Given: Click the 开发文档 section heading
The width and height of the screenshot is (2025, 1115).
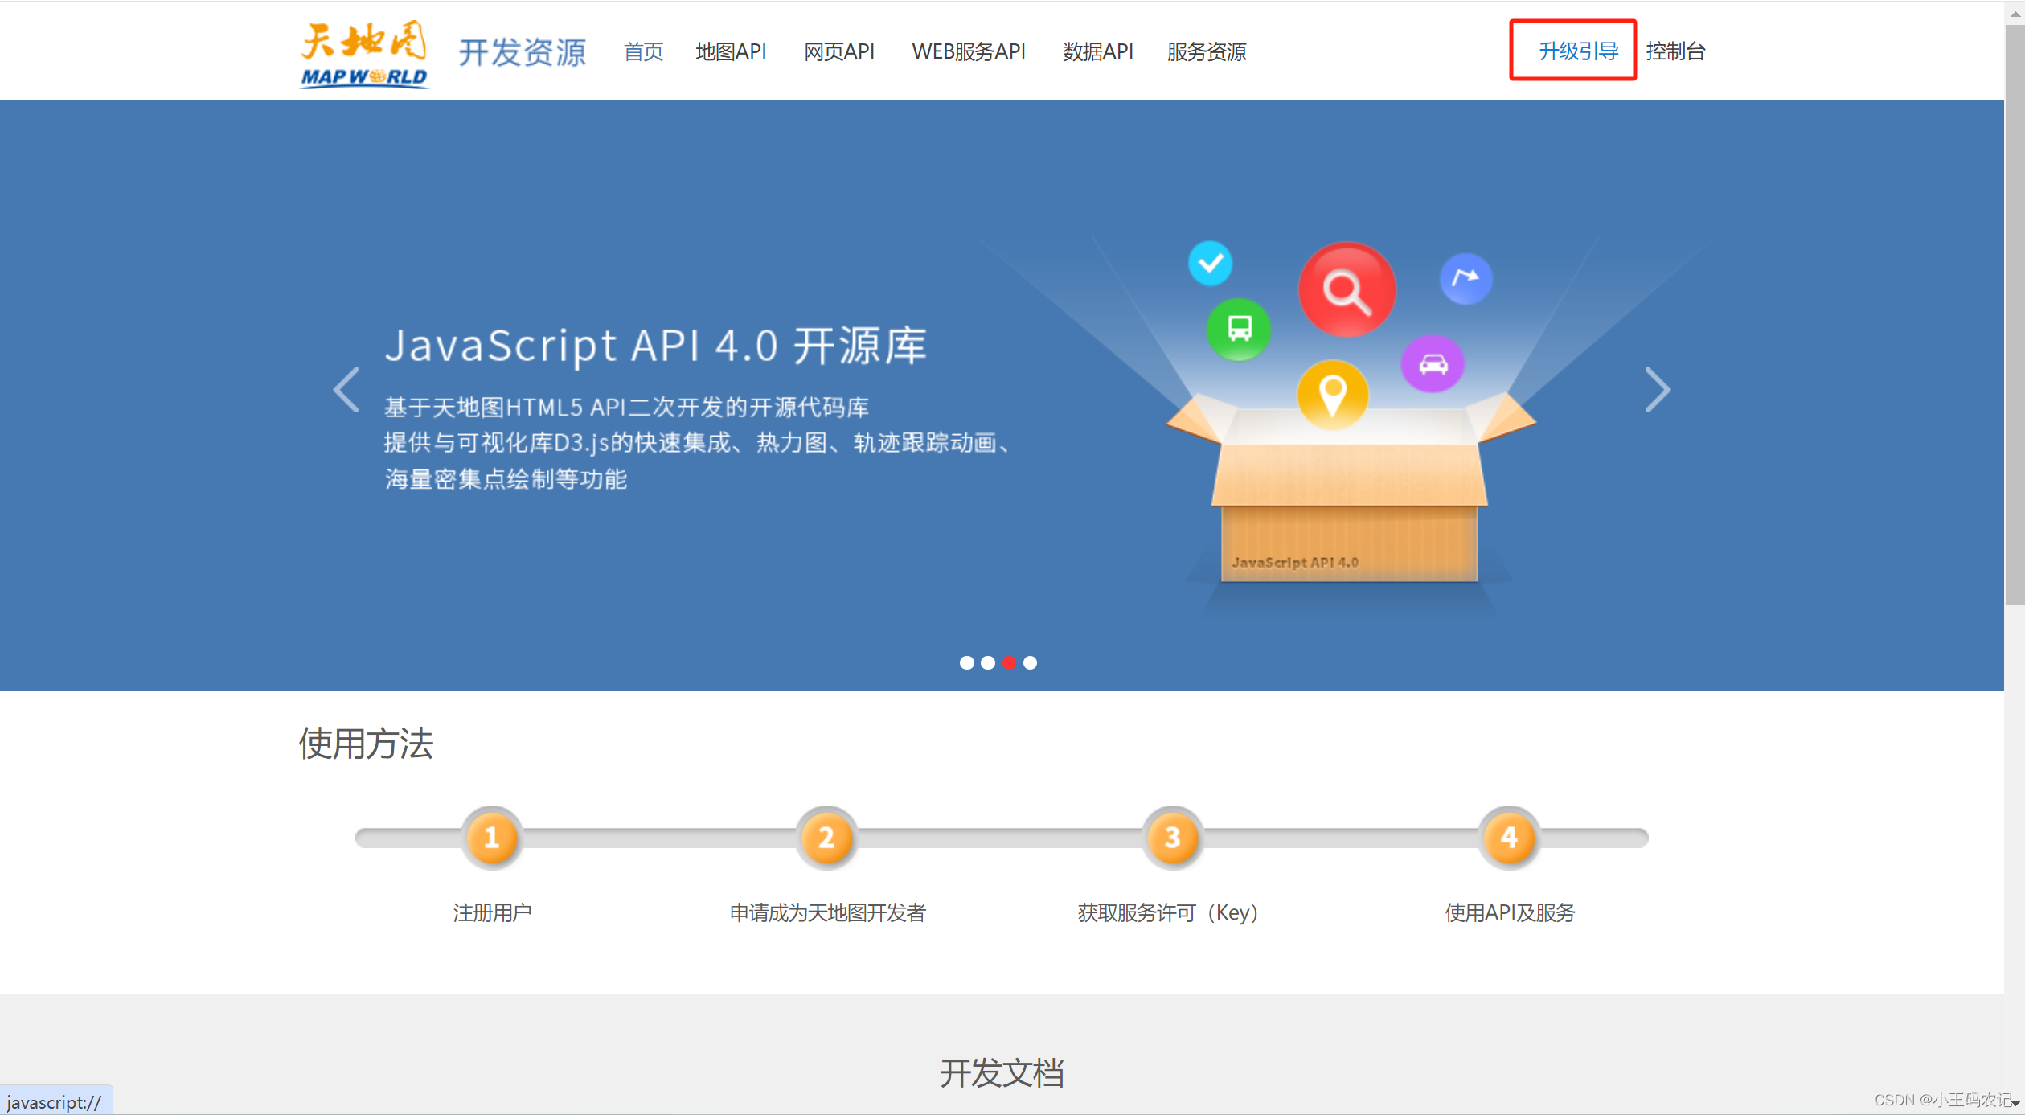Looking at the screenshot, I should click(1002, 1073).
